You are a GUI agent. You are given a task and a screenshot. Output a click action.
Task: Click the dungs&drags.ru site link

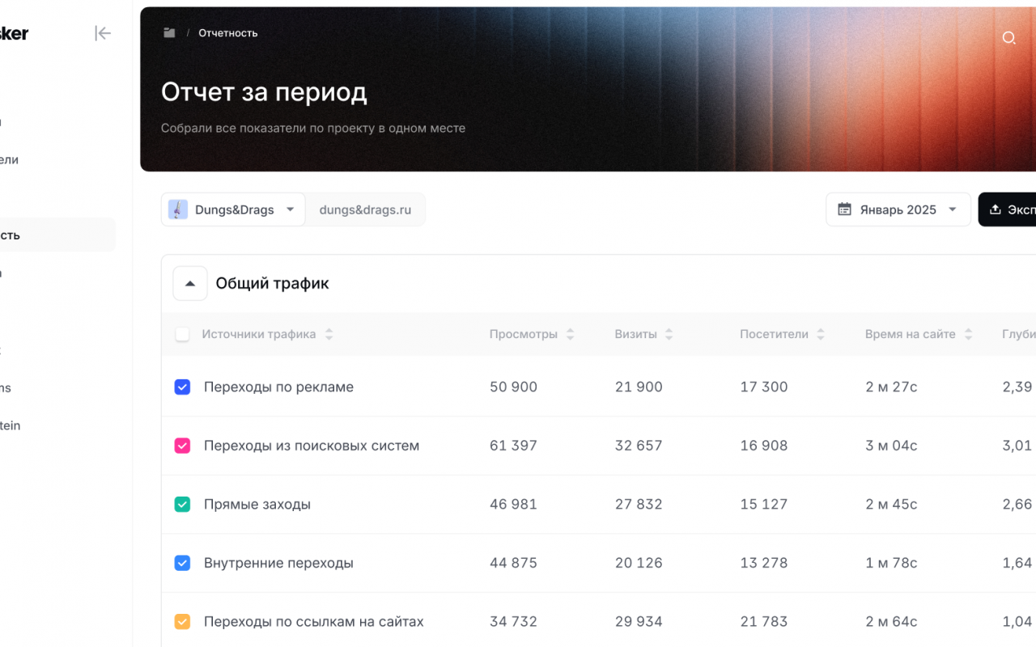365,209
